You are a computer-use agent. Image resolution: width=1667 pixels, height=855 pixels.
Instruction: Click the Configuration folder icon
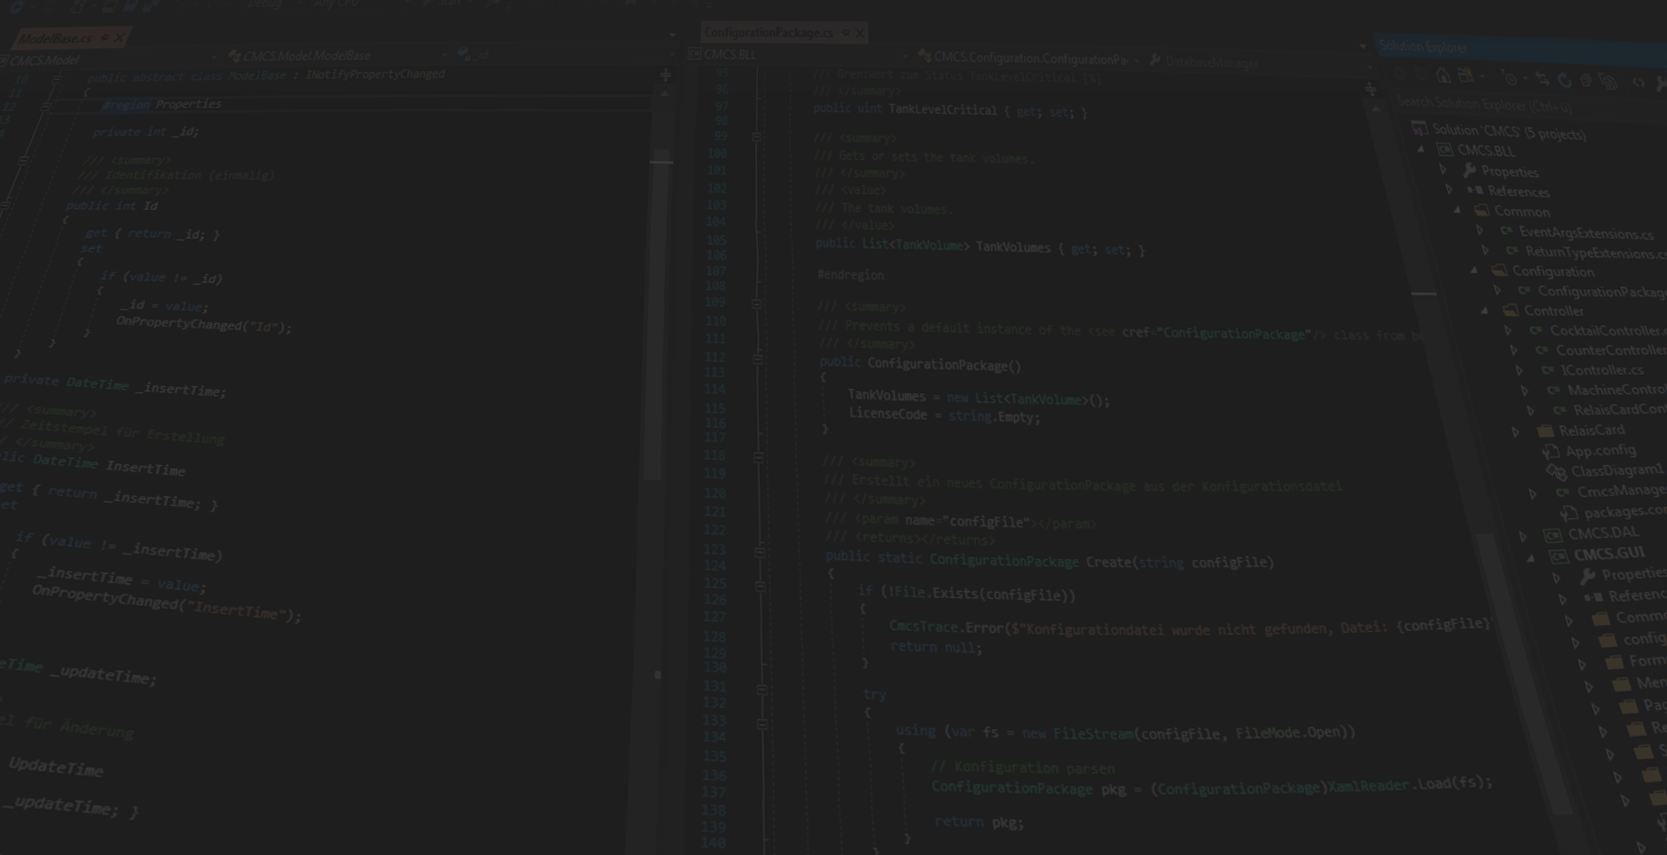tap(1499, 271)
